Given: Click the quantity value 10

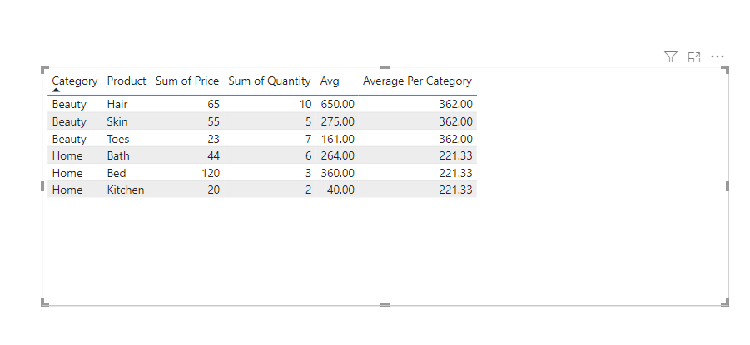Looking at the screenshot, I should [305, 104].
